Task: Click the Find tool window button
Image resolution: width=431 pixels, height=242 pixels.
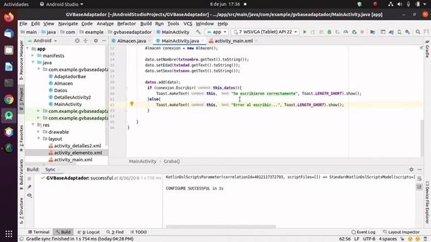Action: click(x=115, y=232)
